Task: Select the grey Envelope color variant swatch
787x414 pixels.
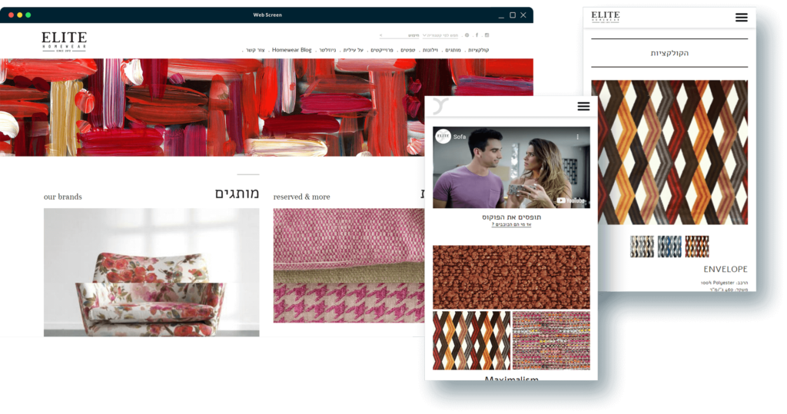Action: pos(642,247)
